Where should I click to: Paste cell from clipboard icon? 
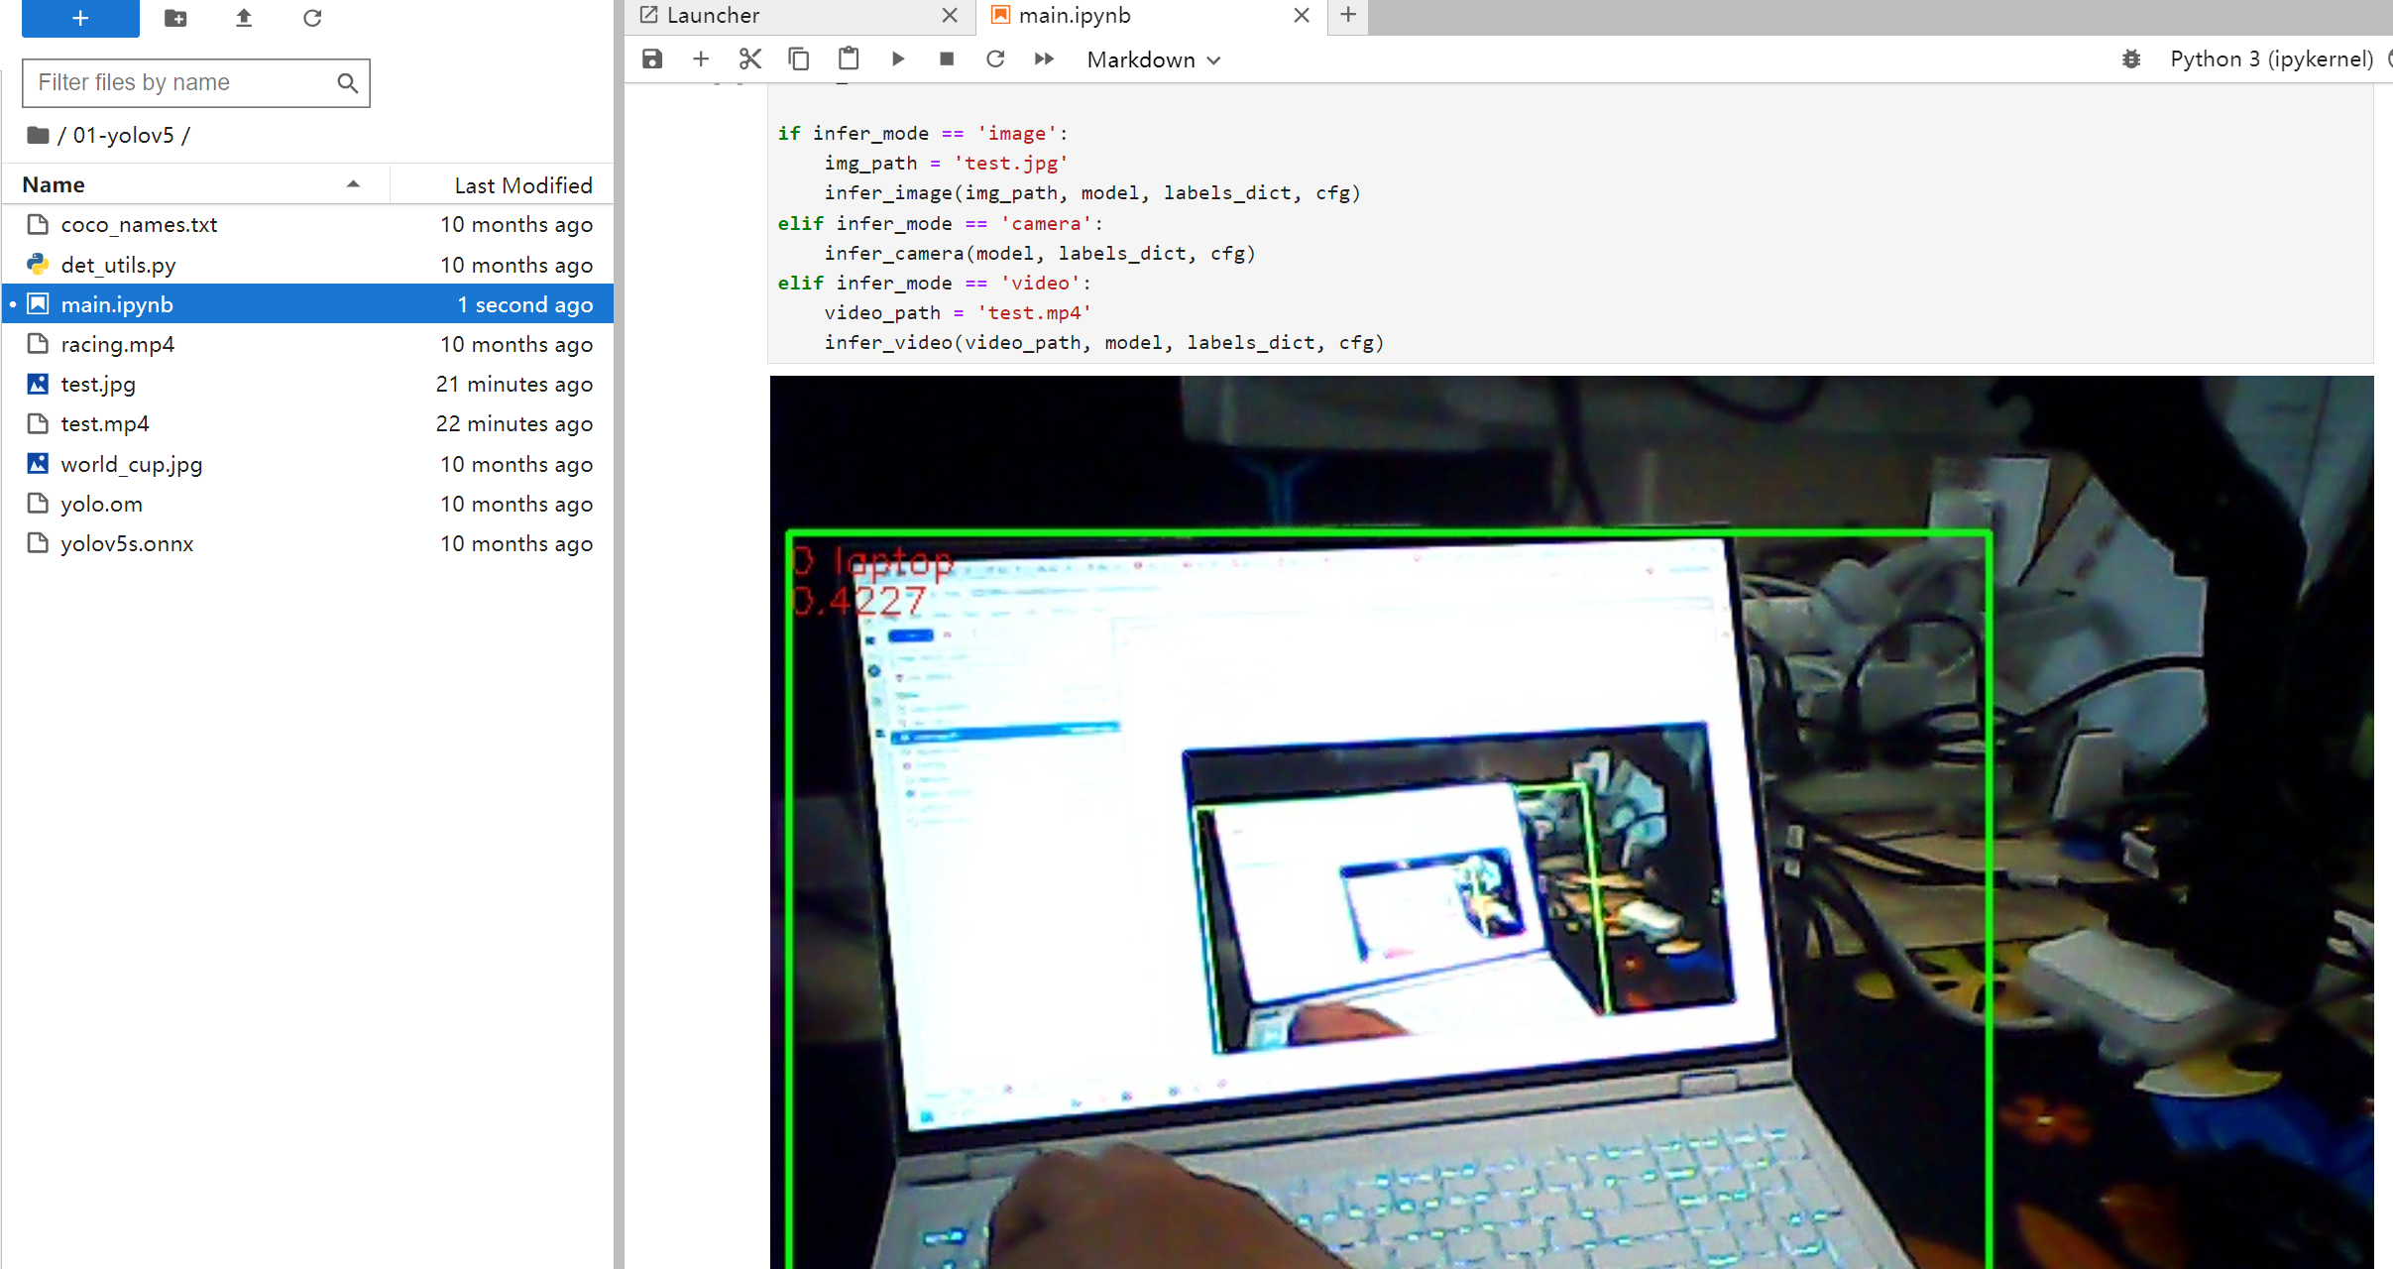849,59
